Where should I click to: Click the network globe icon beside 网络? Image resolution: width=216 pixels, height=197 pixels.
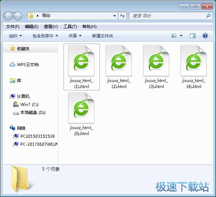[12, 128]
